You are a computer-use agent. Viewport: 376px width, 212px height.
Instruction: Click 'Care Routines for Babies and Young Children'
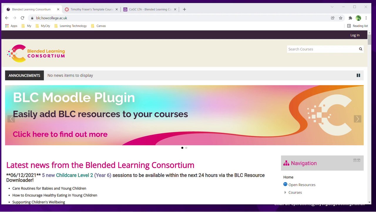tap(49, 188)
